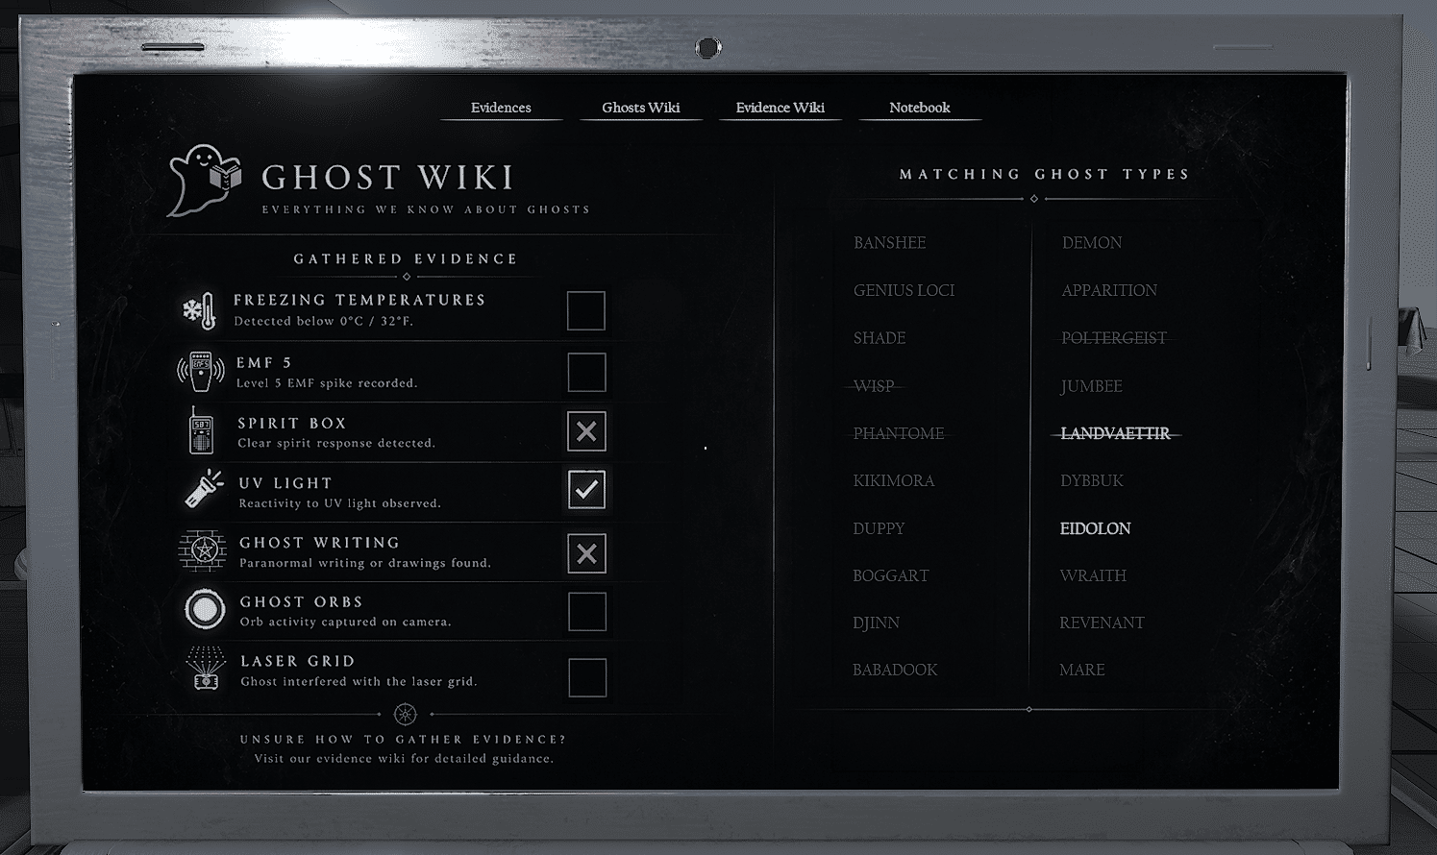This screenshot has height=855, width=1437.
Task: Click the Freezing Temperatures thermometer icon
Action: 200,311
